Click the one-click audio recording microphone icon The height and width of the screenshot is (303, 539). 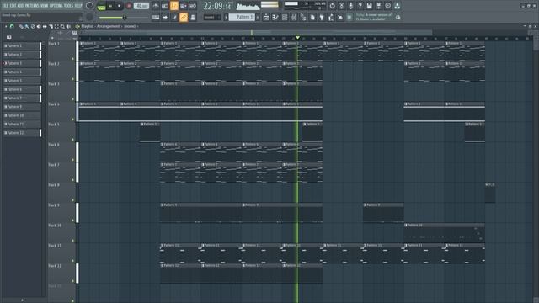[x=350, y=6]
